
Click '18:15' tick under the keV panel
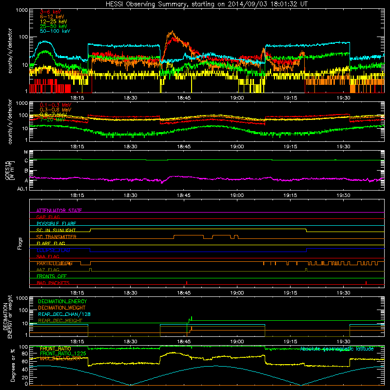[x=77, y=98]
